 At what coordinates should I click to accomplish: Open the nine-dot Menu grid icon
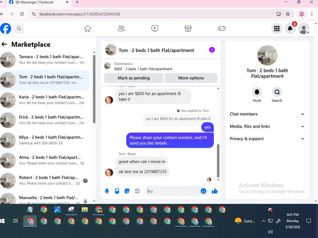(x=277, y=29)
